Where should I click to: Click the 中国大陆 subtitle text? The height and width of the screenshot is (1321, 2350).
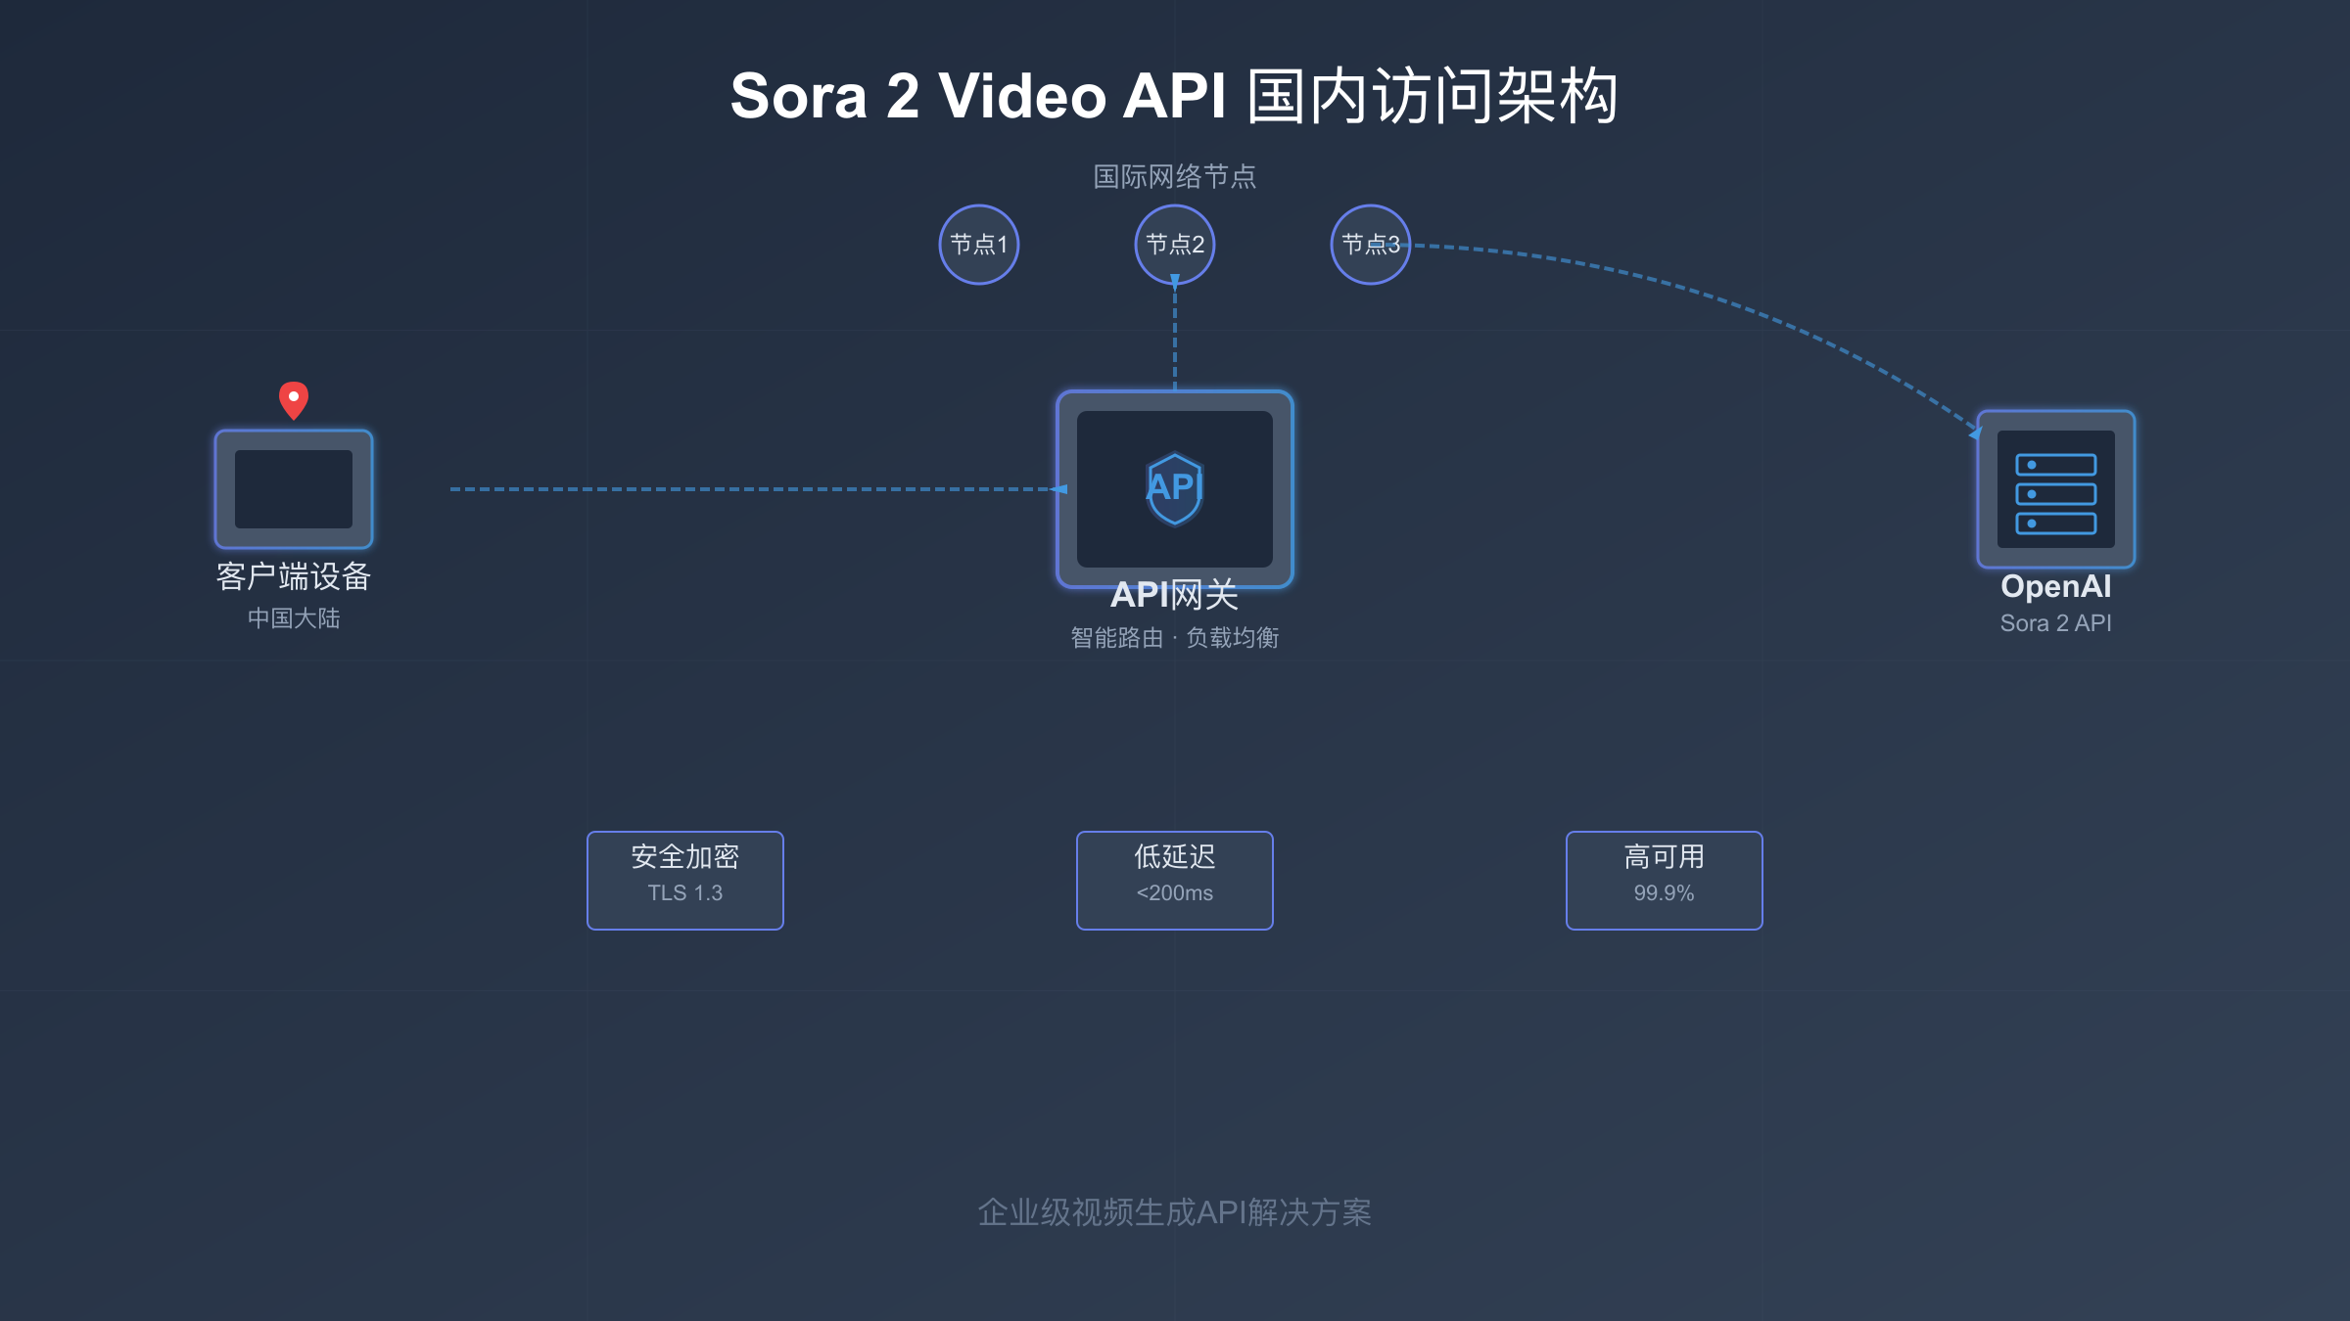(x=294, y=618)
